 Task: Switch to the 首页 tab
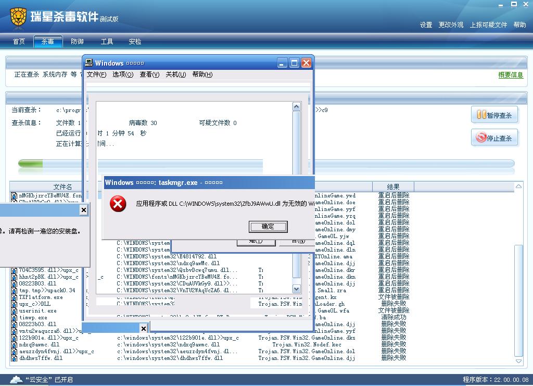(19, 42)
